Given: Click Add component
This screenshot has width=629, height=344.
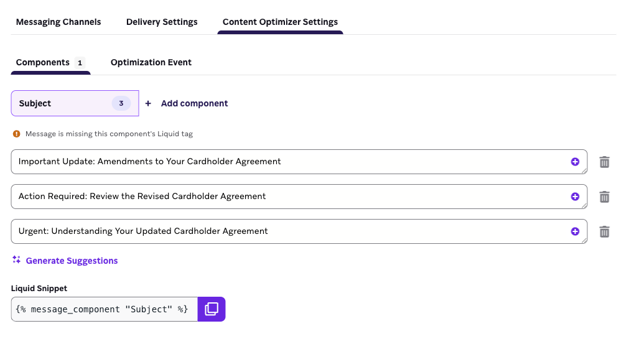Looking at the screenshot, I should (194, 103).
